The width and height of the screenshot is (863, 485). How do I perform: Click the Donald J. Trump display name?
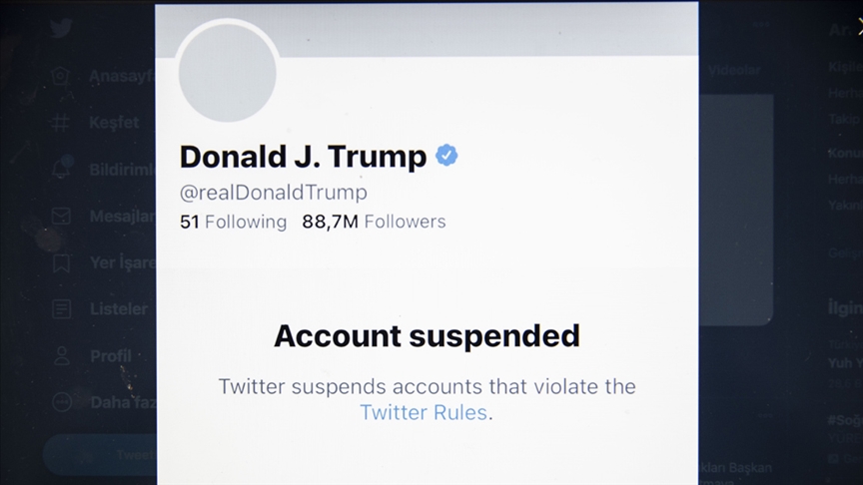tap(303, 157)
